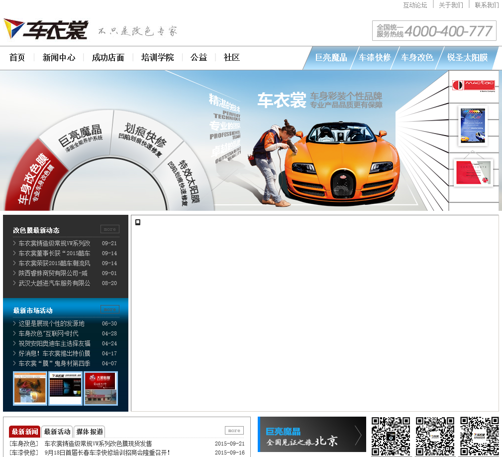This screenshot has height=457, width=502.
Task: Open article 9月18日首届长春车漆快修培训招商会
Action: pos(107,453)
